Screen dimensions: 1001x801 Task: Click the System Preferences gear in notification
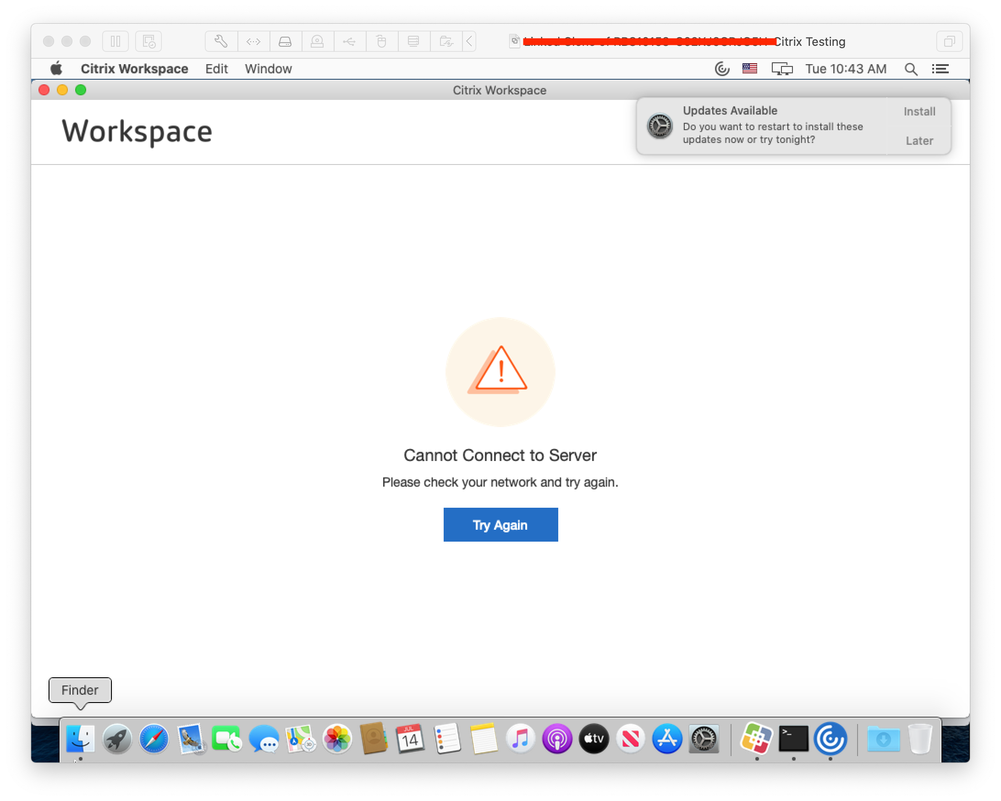(x=659, y=126)
